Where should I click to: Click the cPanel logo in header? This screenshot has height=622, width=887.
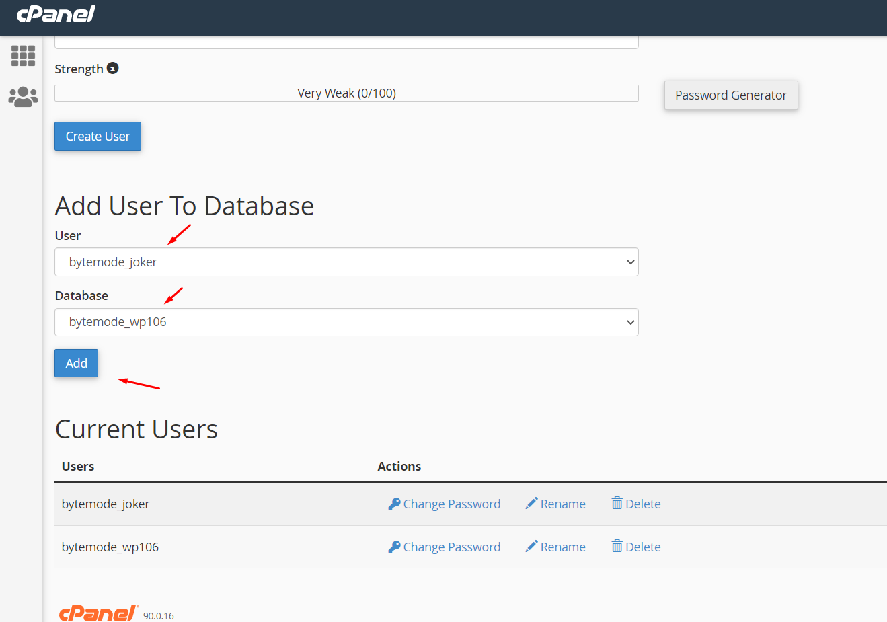point(56,14)
